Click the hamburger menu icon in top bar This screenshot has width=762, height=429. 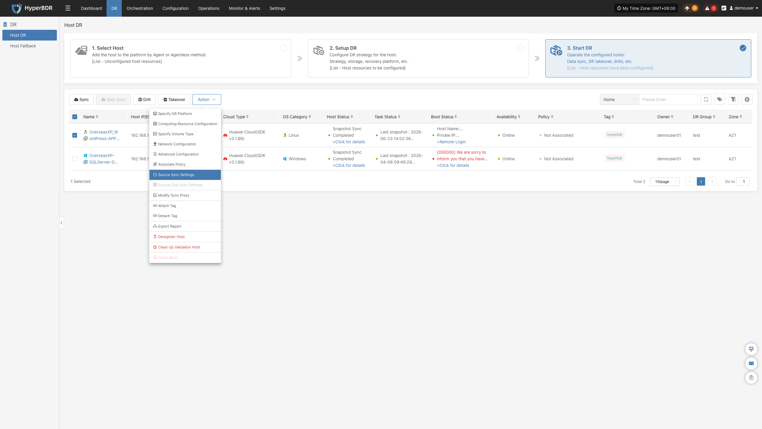[x=68, y=8]
